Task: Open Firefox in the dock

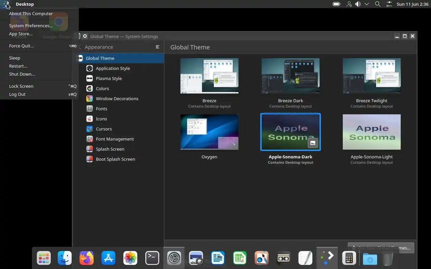Action: click(87, 258)
